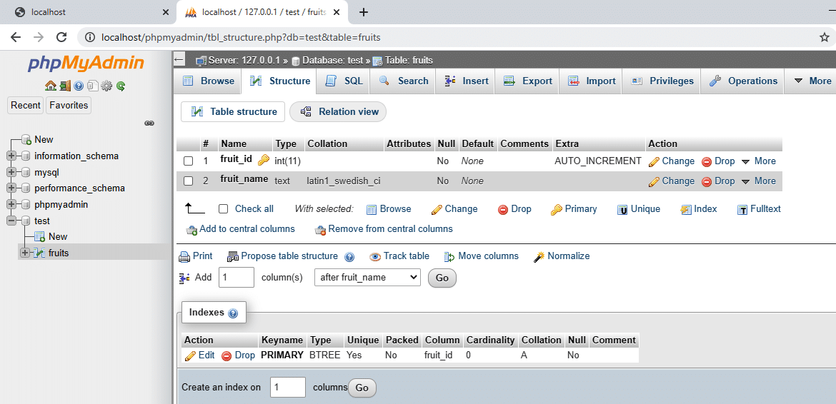
Task: Enable the Check all checkbox
Action: coord(224,209)
